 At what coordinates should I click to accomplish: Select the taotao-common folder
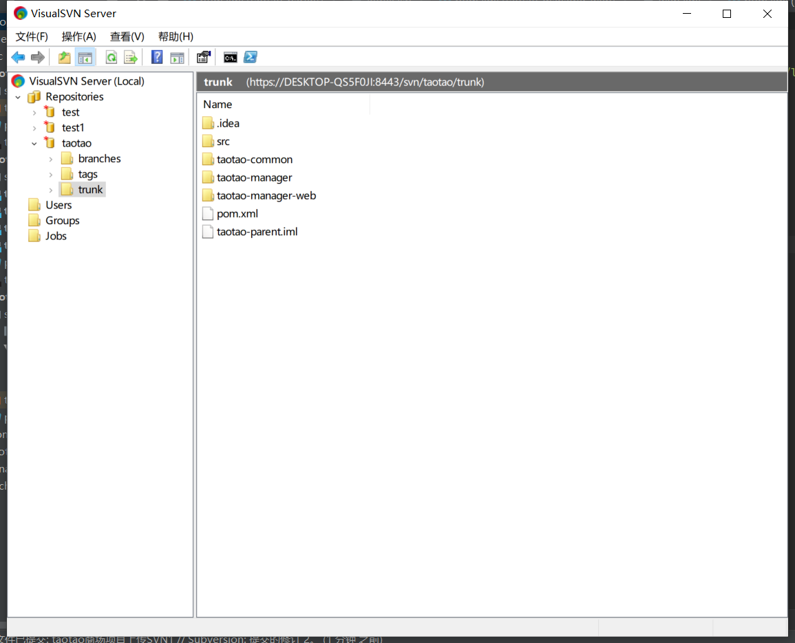[255, 160]
